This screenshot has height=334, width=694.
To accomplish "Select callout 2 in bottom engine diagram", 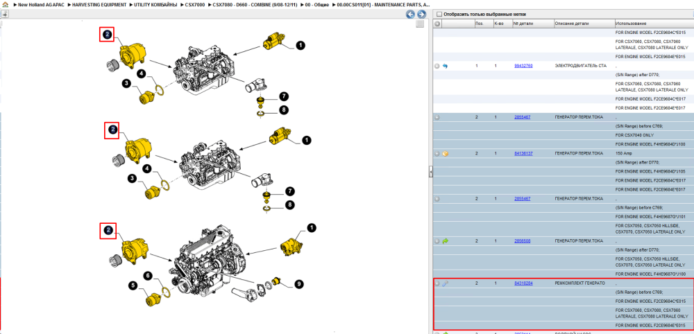I will coord(108,230).
